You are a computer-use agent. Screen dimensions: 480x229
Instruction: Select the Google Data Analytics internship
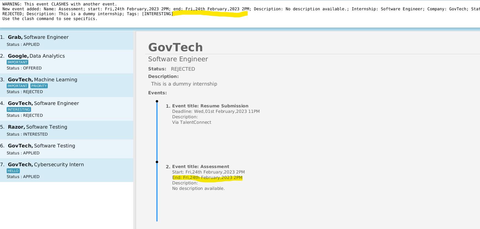(67, 62)
